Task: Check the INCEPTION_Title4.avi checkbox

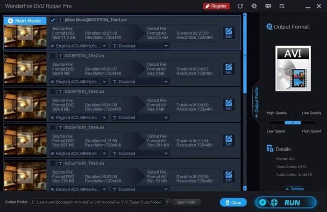Action: (x=53, y=128)
